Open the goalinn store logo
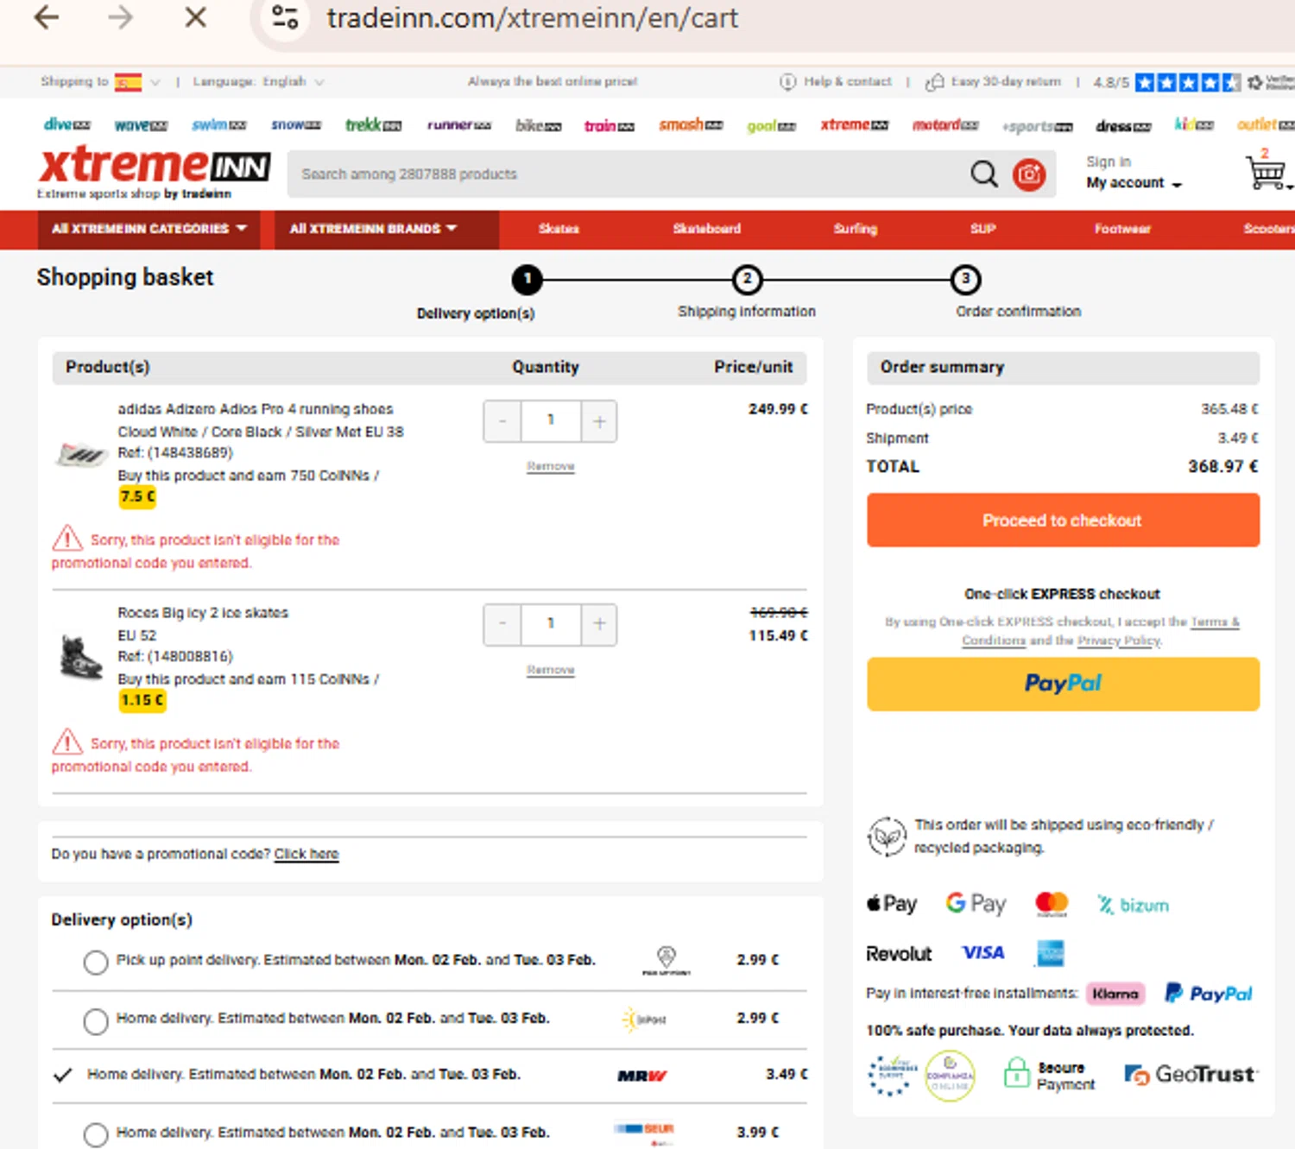Screen dimensions: 1295x1149 (771, 126)
